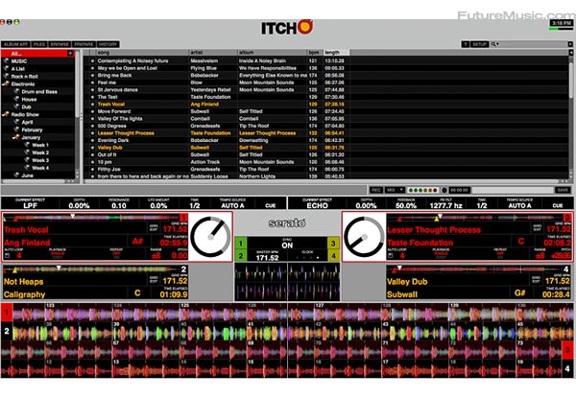Click the REC button
Screen dimensions: 576x398
pos(375,190)
